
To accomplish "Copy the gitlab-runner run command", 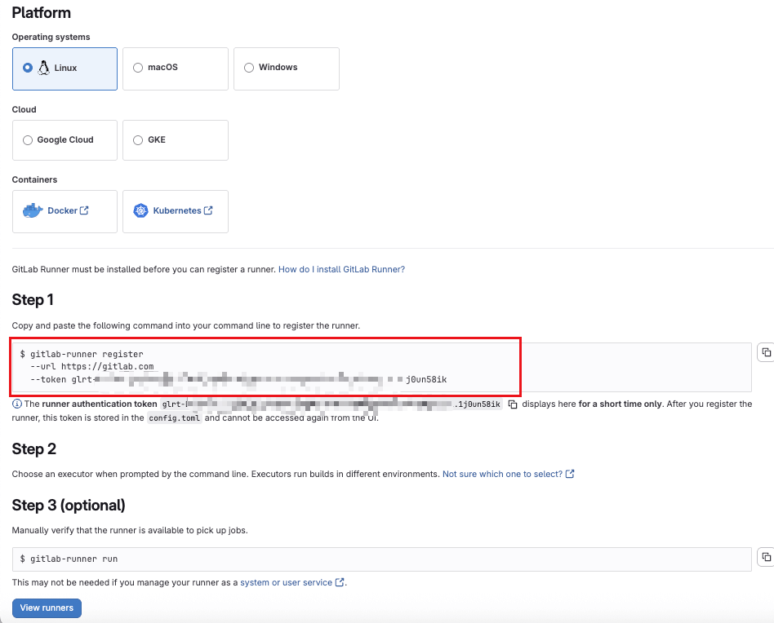I will (766, 557).
